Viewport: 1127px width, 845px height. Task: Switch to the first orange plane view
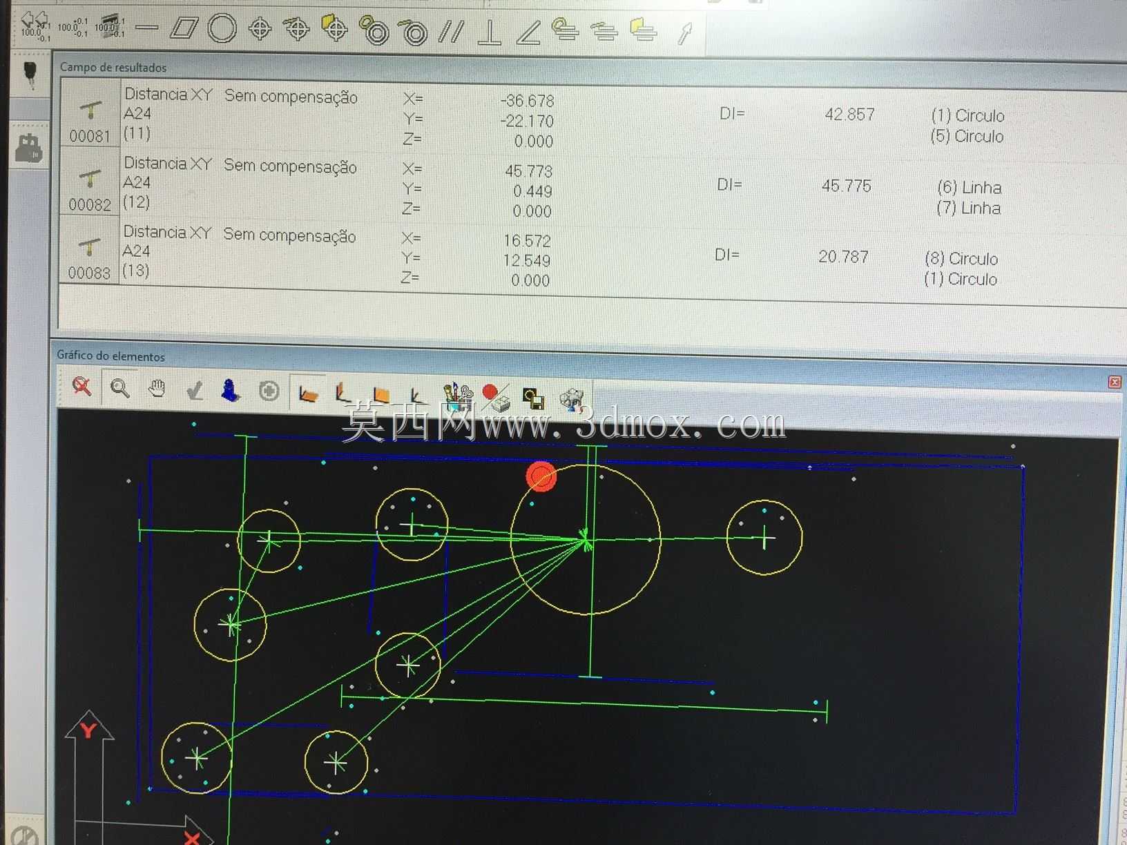pyautogui.click(x=307, y=394)
